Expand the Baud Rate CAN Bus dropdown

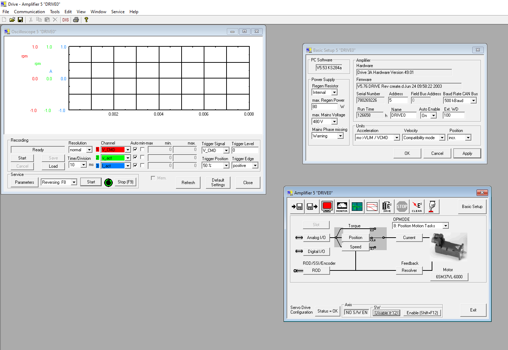click(473, 101)
